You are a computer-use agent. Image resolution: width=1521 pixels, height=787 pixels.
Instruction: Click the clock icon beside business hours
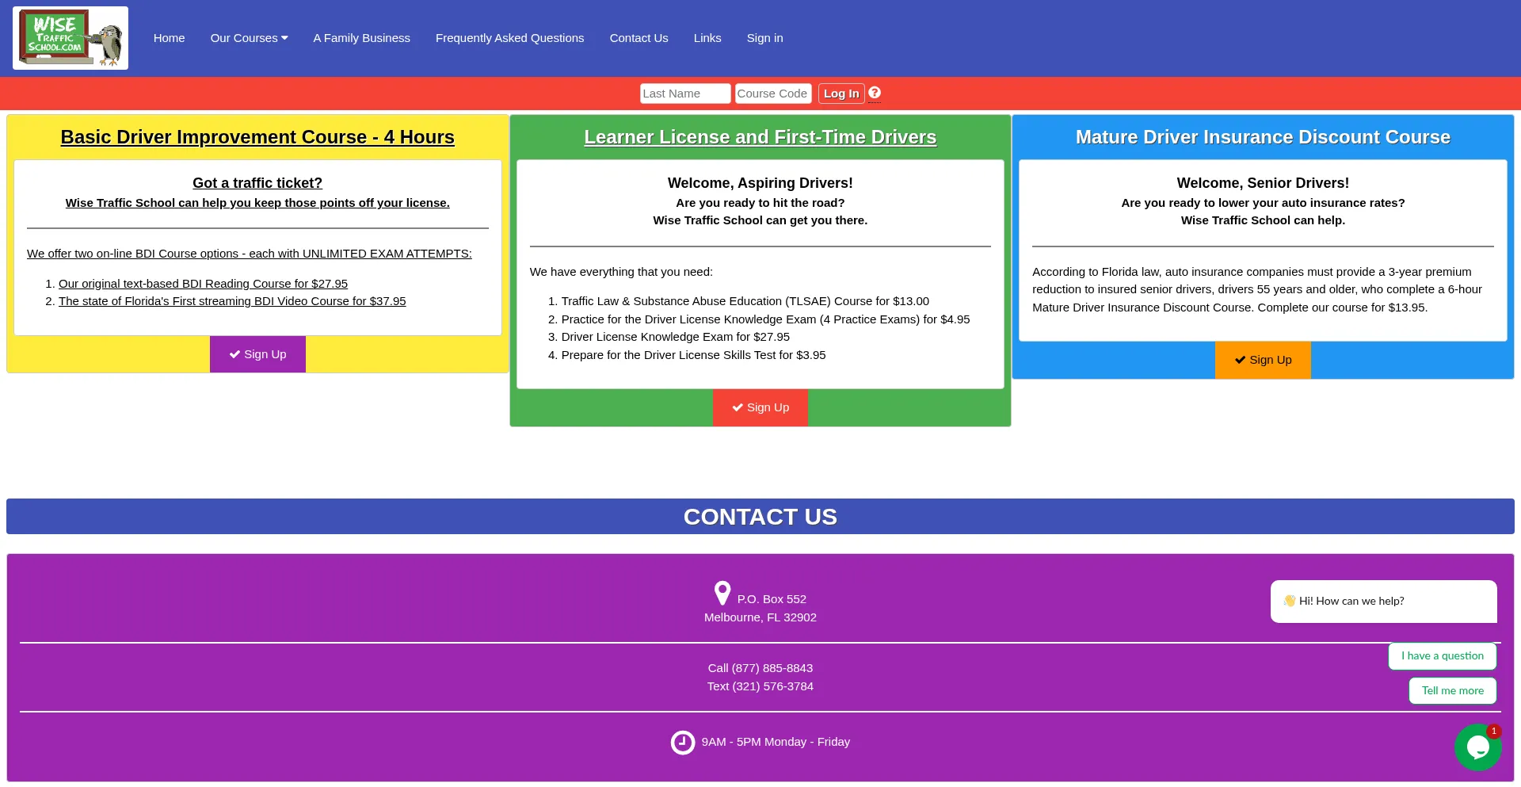pos(683,743)
